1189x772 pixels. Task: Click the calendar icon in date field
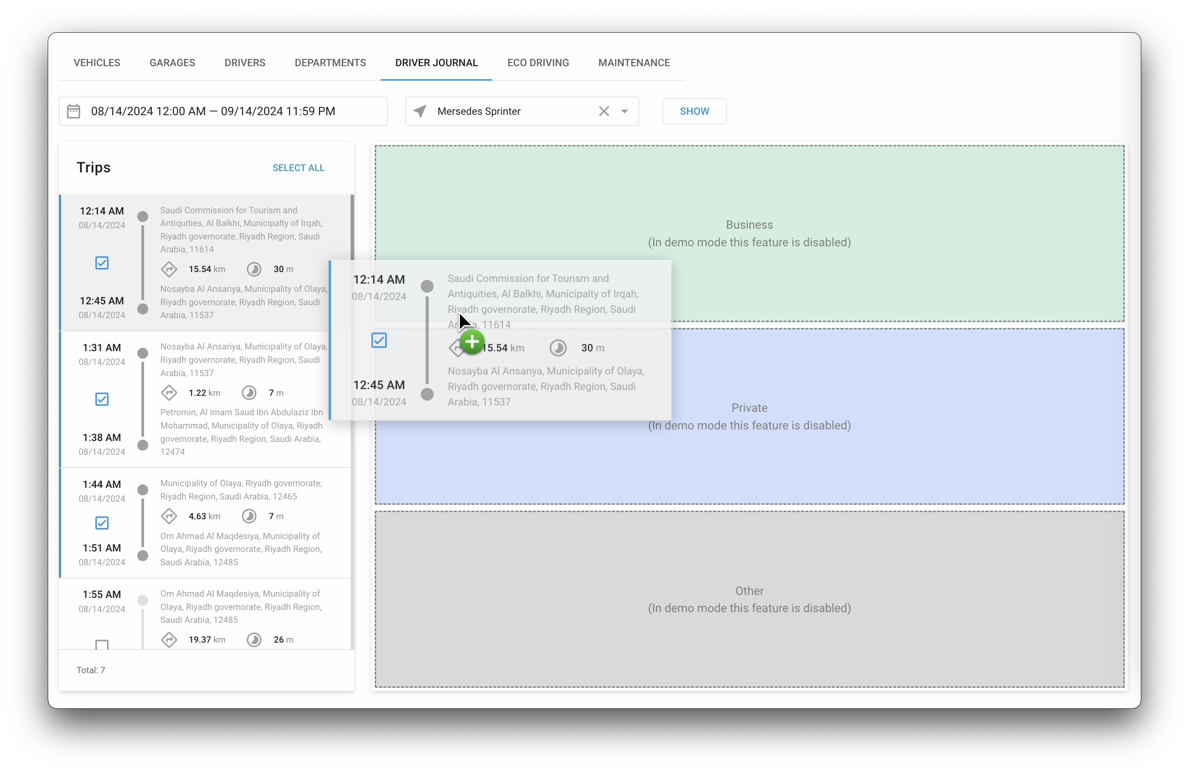coord(74,111)
